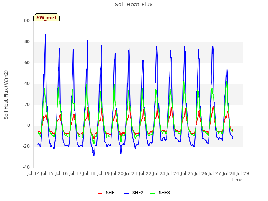
Task: Click the Jul 14 x-axis tick label
Action: coord(33,173)
